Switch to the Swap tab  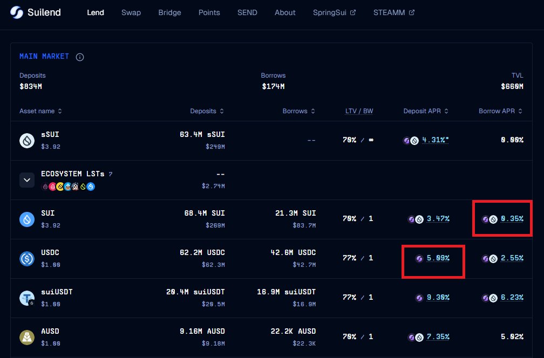point(131,12)
